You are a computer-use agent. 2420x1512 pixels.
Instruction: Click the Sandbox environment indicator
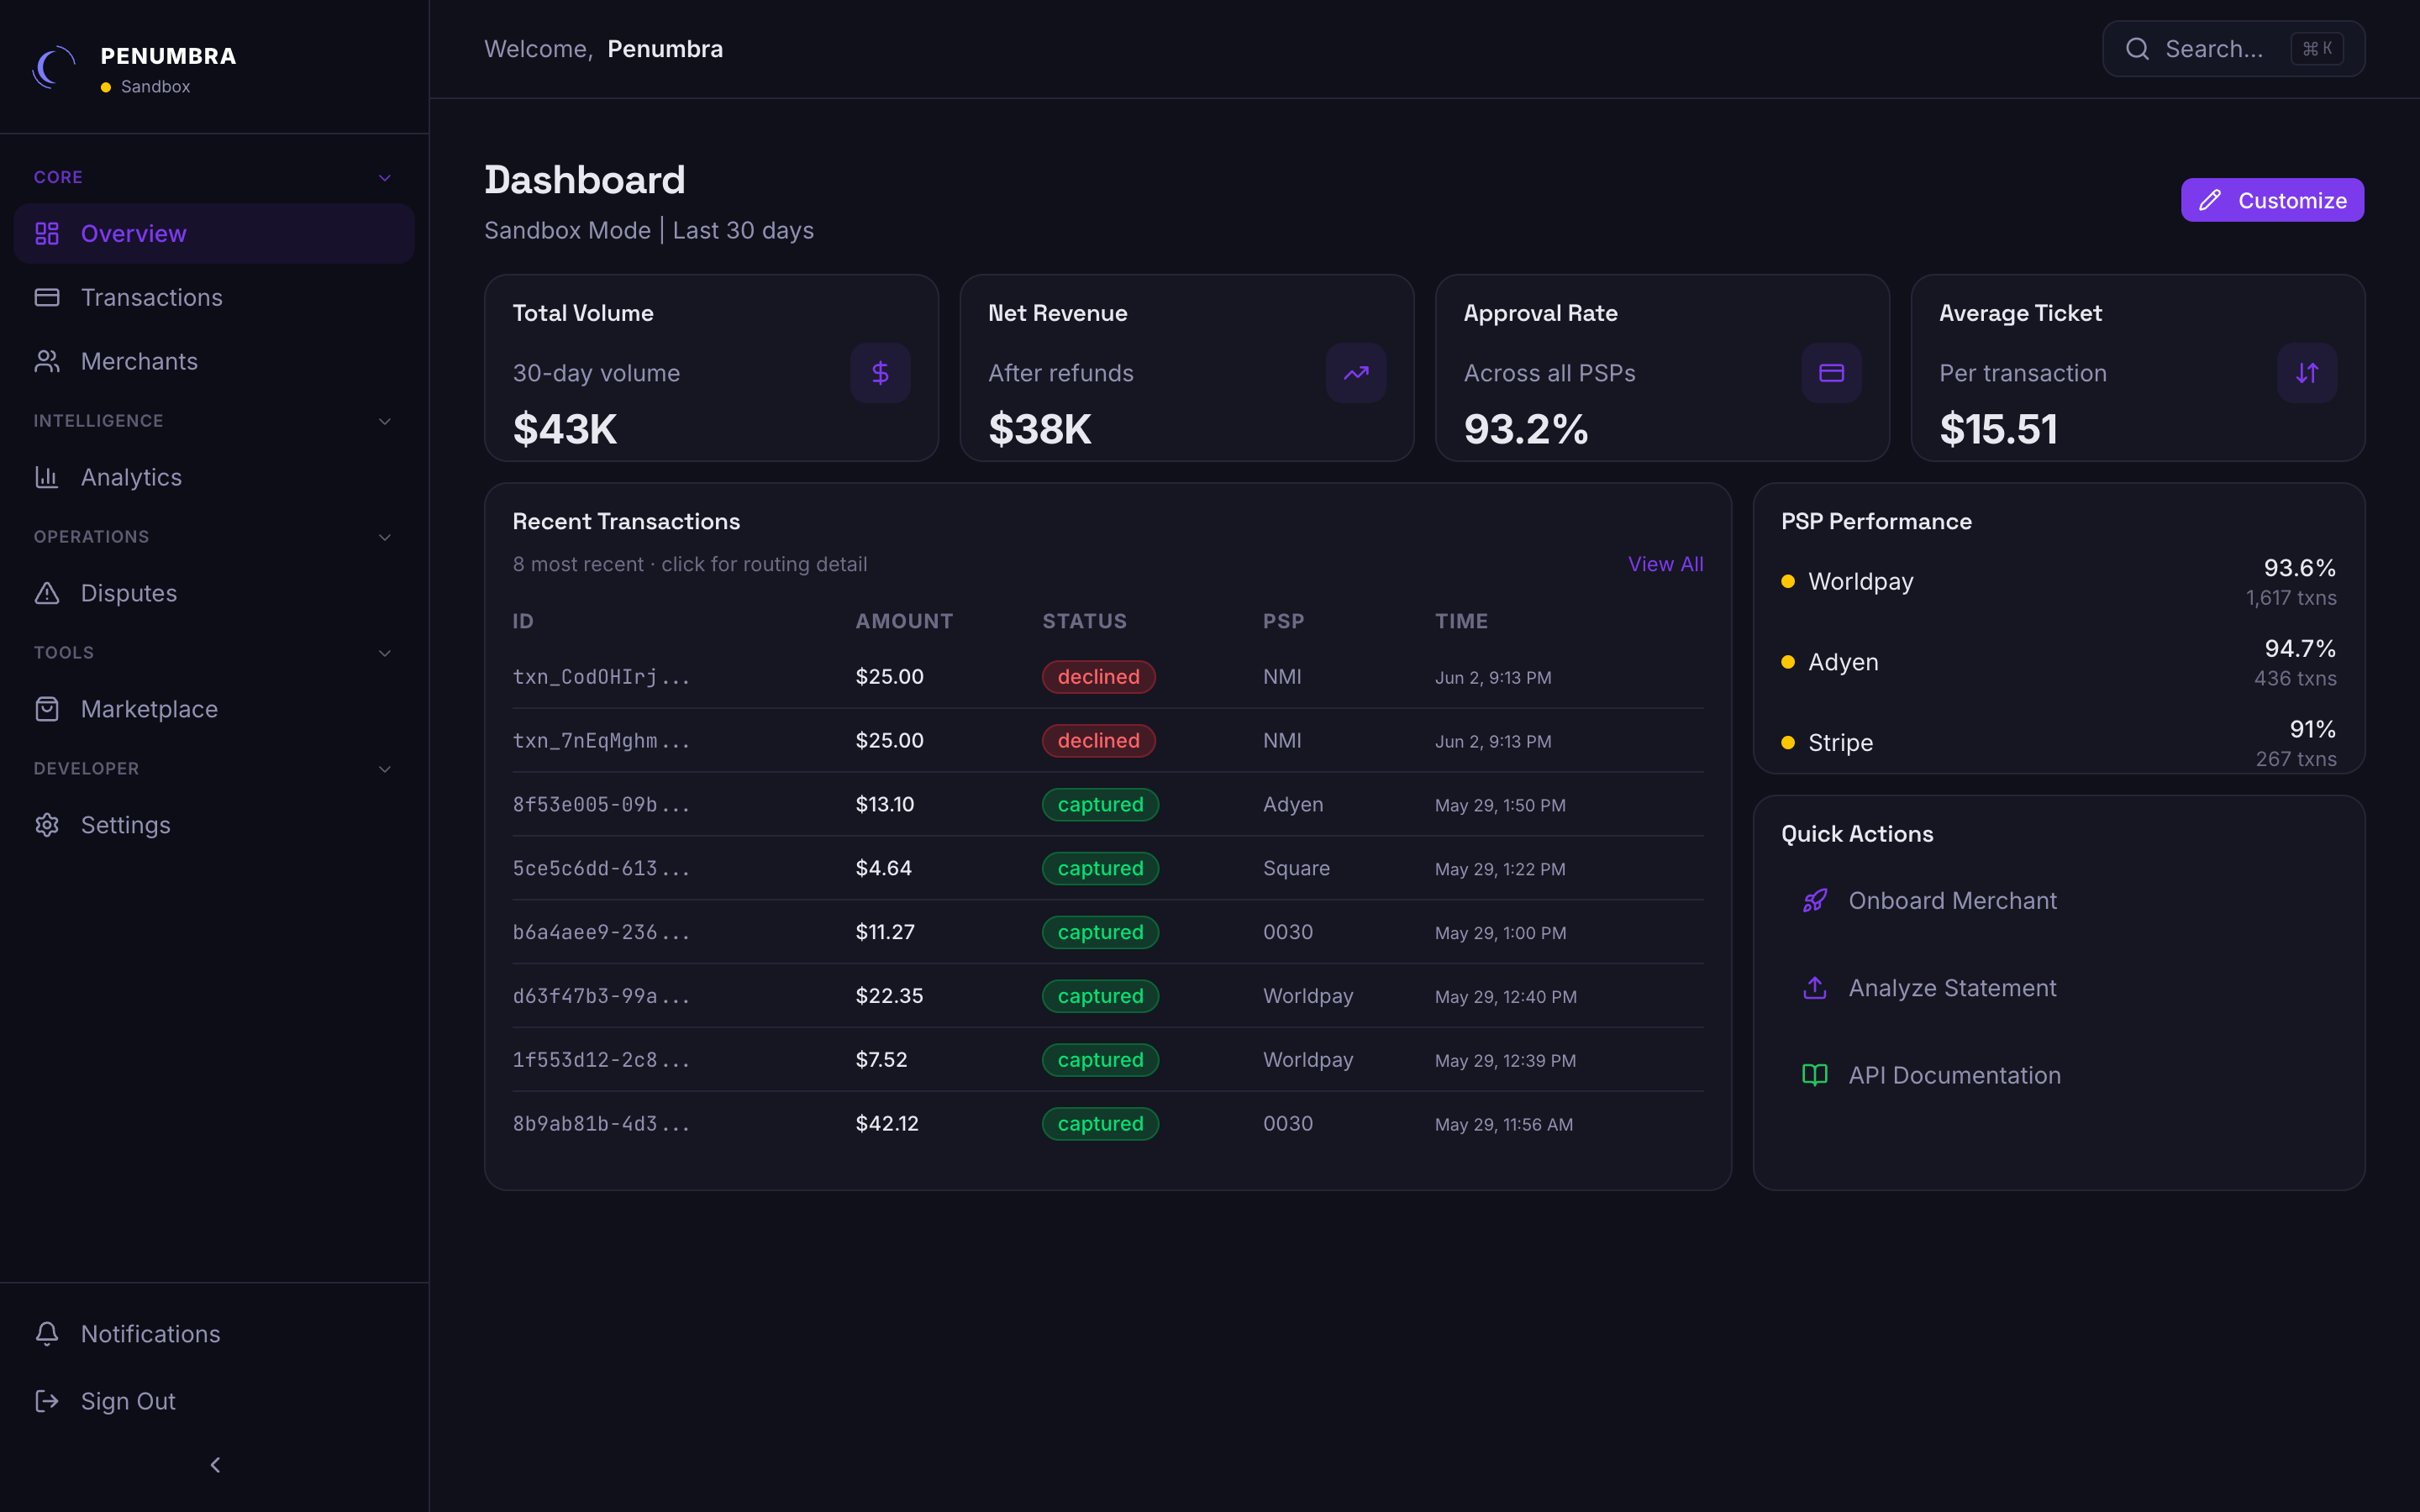pos(146,87)
